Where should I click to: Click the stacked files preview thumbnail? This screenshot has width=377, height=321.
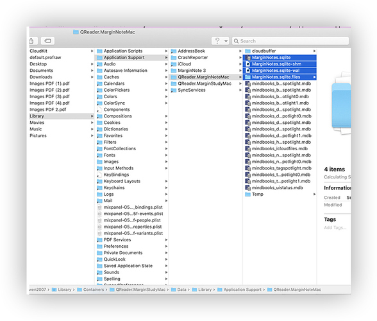[341, 103]
